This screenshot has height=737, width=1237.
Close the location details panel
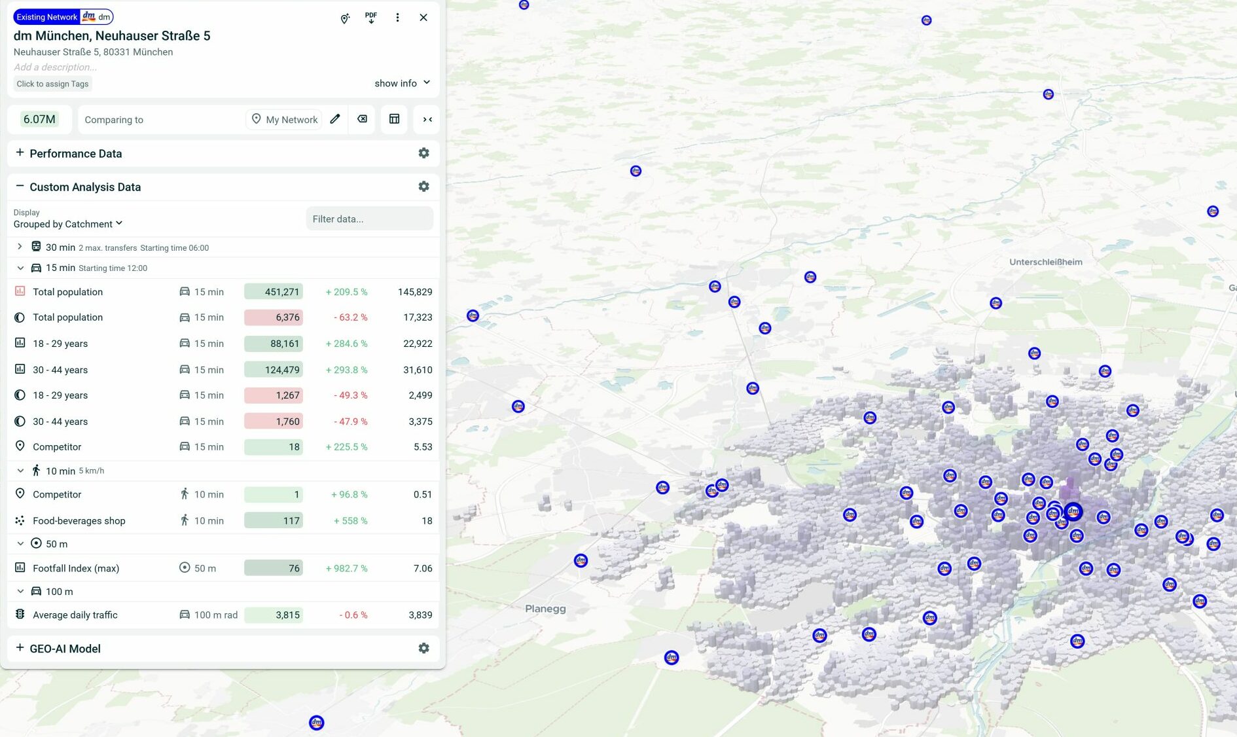click(x=423, y=18)
